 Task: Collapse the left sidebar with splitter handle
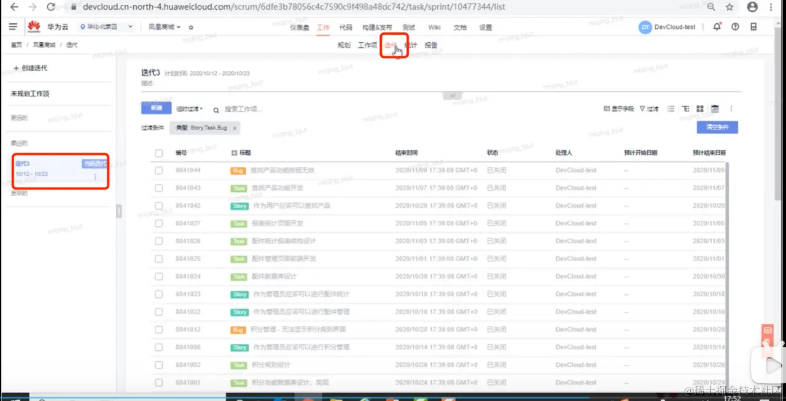click(x=119, y=211)
